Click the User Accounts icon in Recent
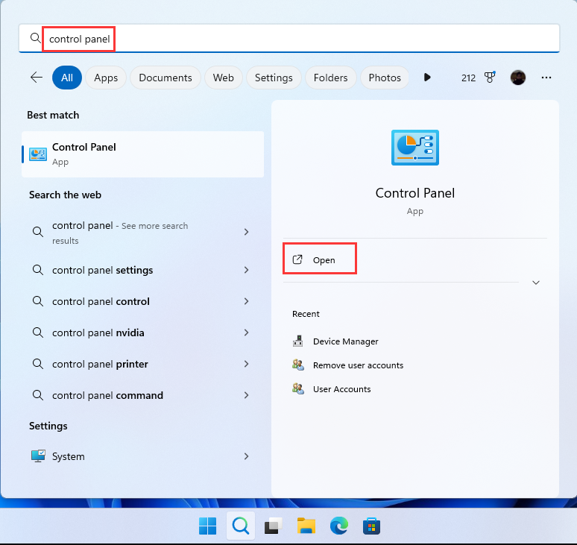The image size is (577, 545). coord(297,389)
